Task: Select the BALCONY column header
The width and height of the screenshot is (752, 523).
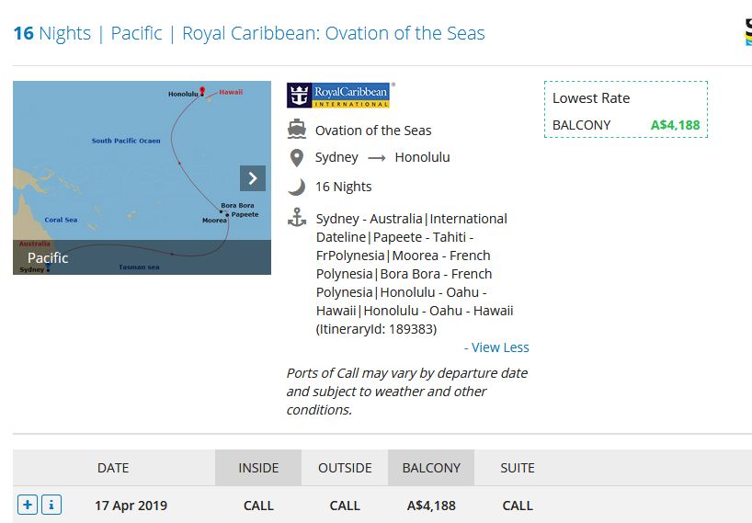Action: pyautogui.click(x=431, y=468)
